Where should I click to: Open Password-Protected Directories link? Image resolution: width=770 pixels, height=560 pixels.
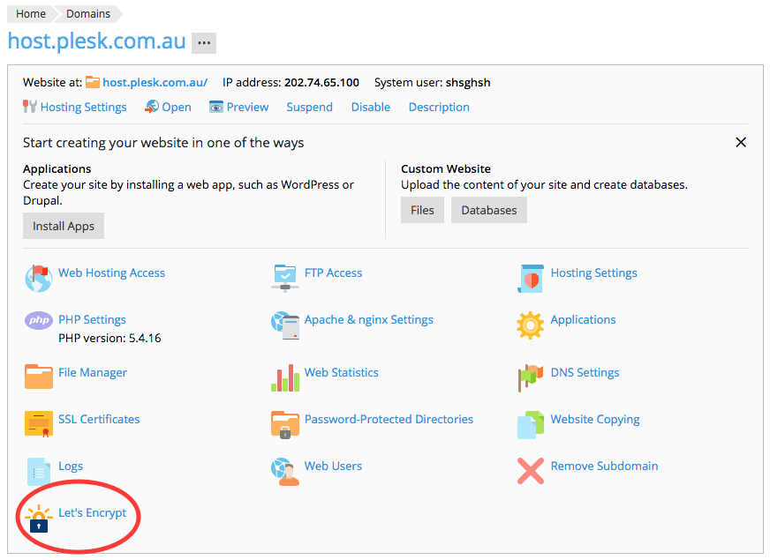pyautogui.click(x=389, y=419)
